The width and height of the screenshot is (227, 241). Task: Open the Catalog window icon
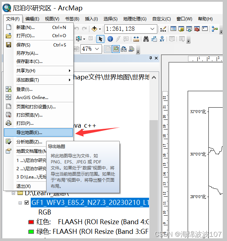(x=181, y=29)
